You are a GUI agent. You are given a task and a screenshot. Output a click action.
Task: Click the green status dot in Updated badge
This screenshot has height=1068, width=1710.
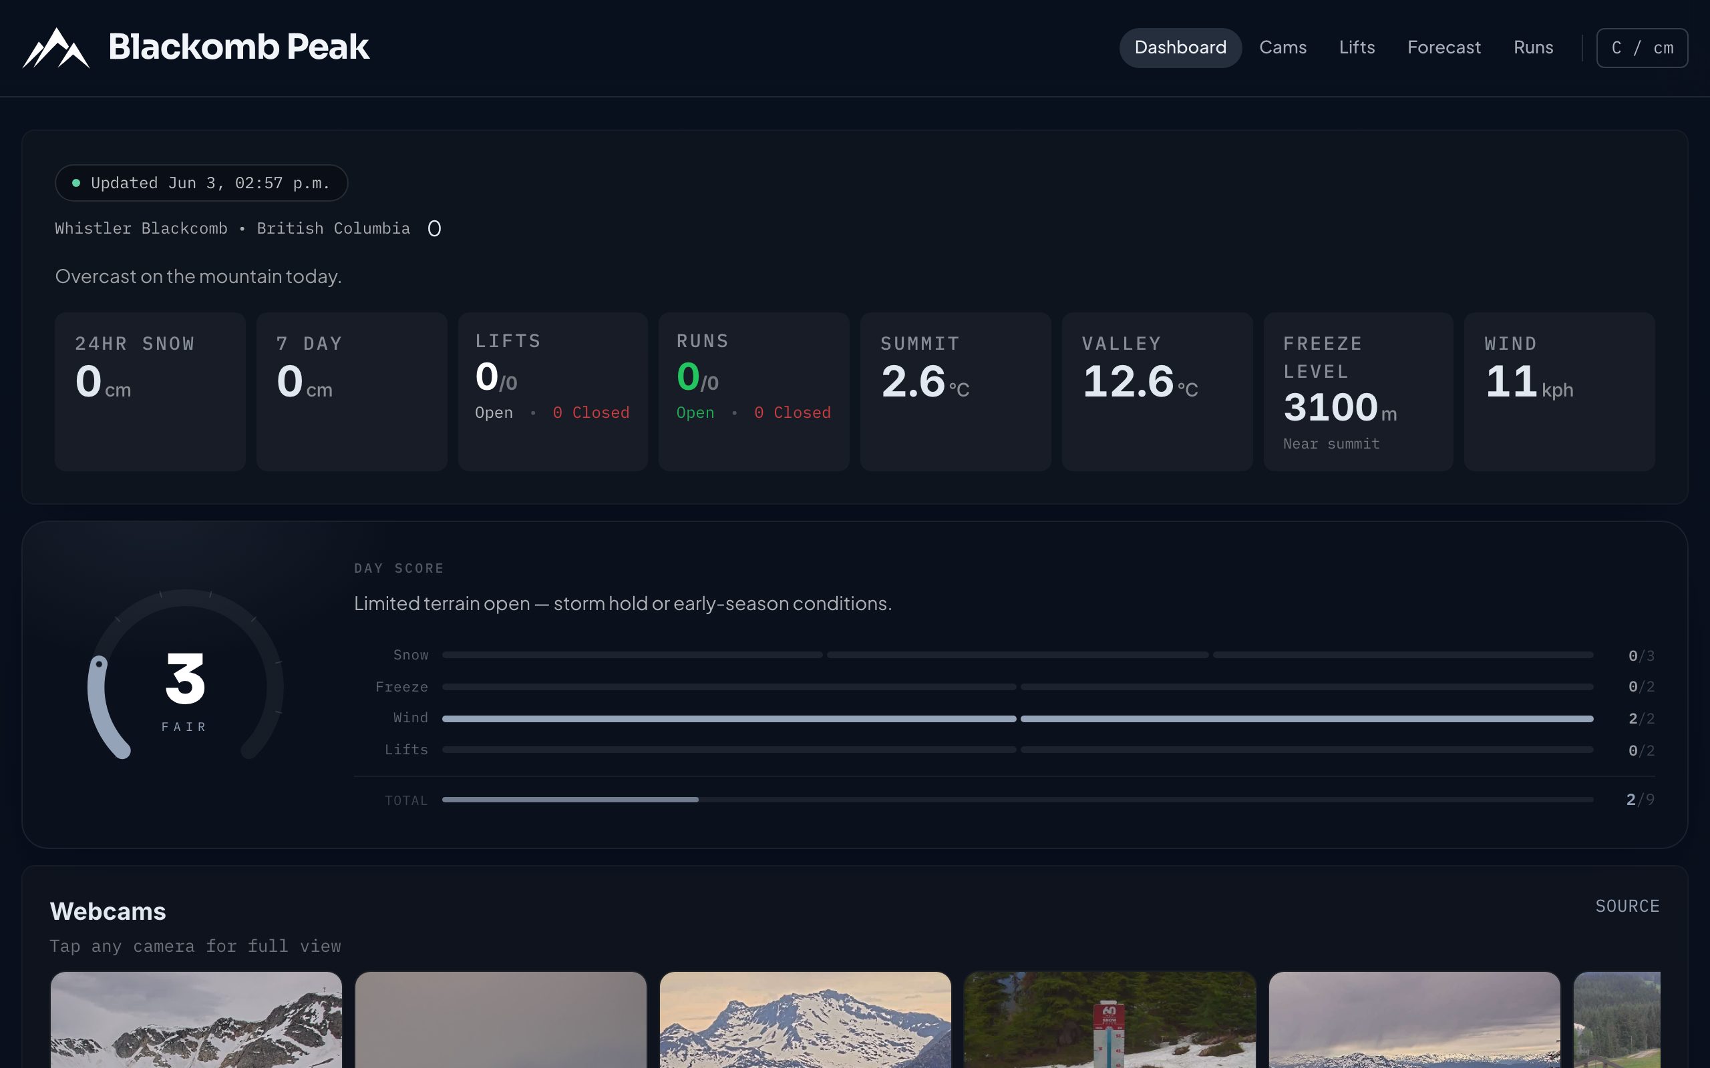point(76,183)
